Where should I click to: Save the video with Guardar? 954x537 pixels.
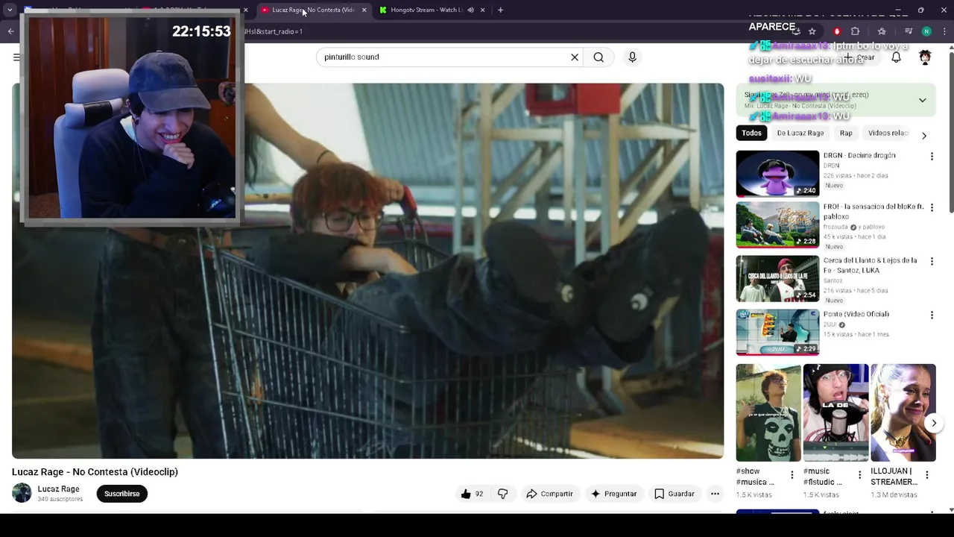675,494
